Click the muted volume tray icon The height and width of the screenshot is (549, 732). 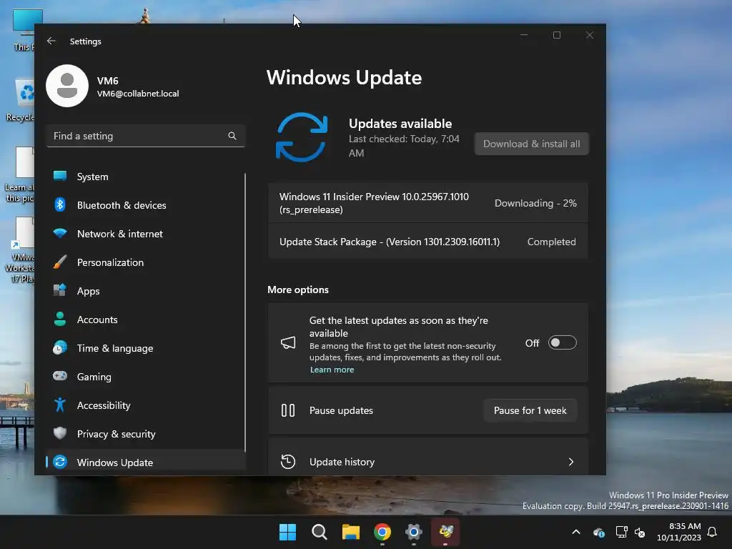pyautogui.click(x=640, y=532)
